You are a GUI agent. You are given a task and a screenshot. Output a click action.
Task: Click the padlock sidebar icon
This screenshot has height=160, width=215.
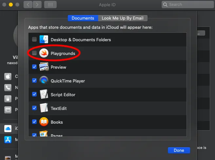[8, 99]
